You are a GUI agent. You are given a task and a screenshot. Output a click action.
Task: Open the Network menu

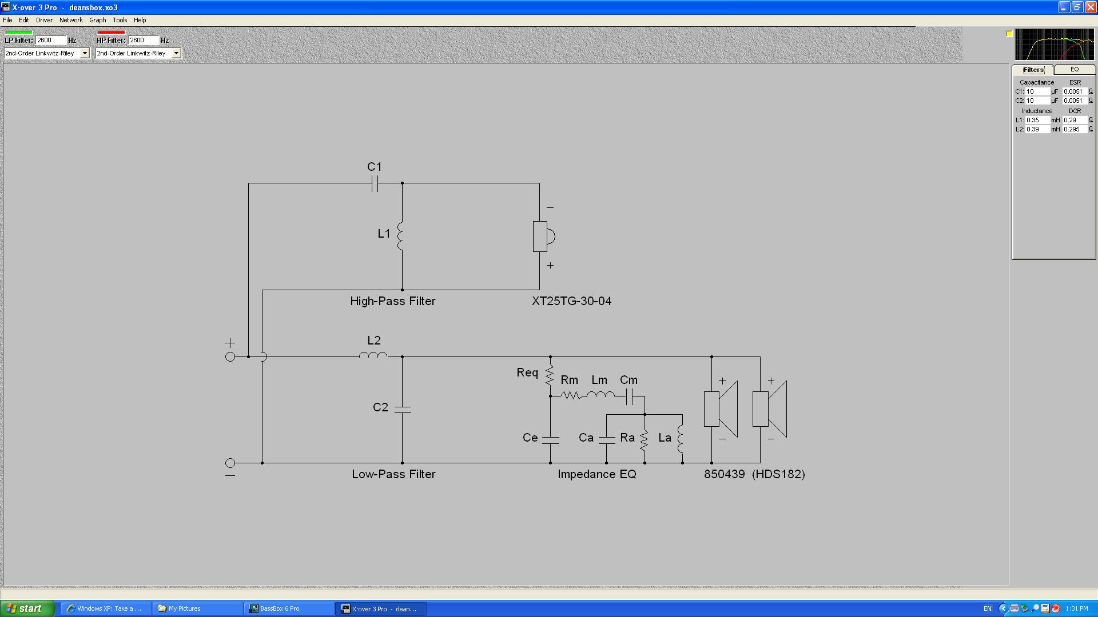(x=71, y=20)
